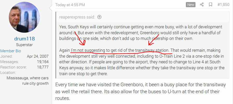
Task: Click the New badge on the post
Action: 191,5
